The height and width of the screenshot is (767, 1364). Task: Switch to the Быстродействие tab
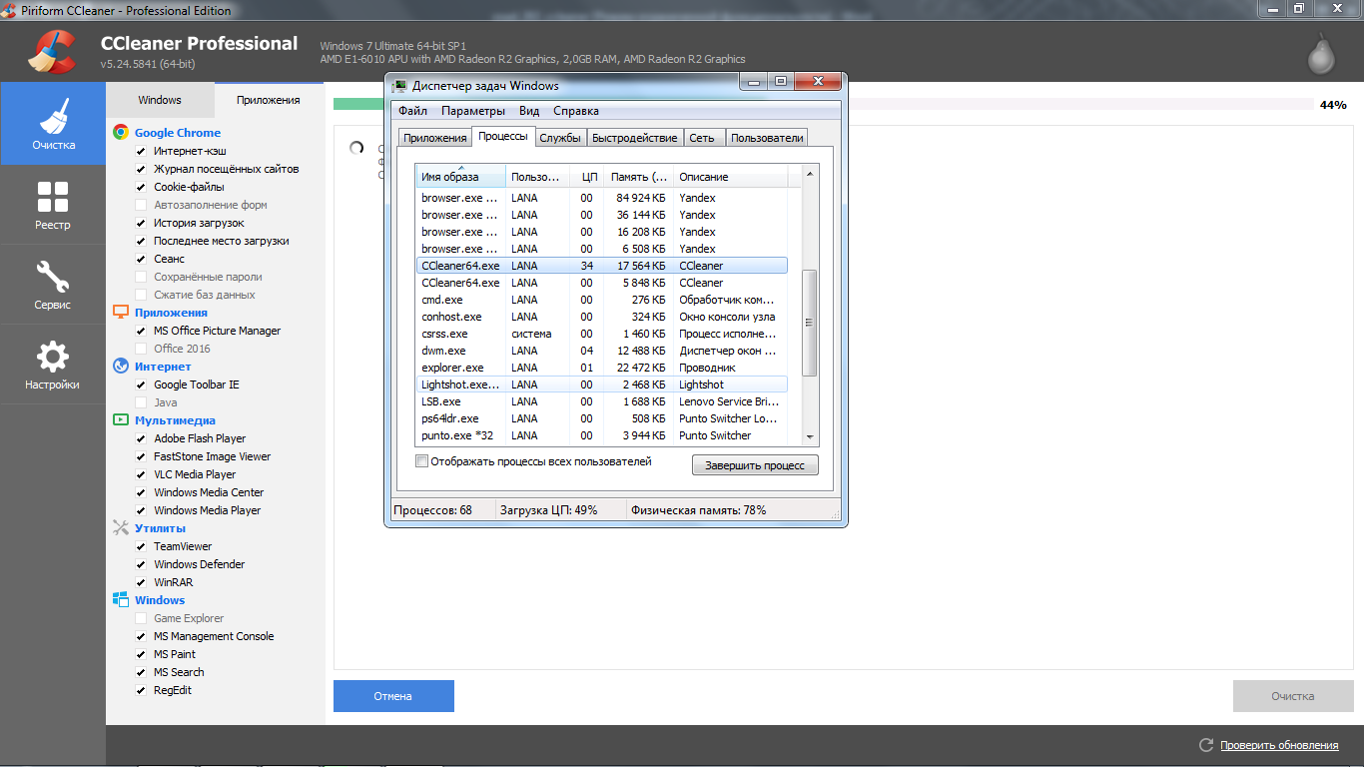point(634,138)
